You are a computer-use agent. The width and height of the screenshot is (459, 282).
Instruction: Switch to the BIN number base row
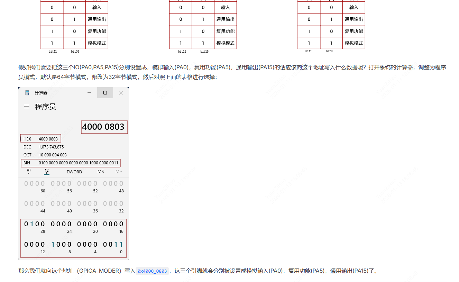point(27,163)
